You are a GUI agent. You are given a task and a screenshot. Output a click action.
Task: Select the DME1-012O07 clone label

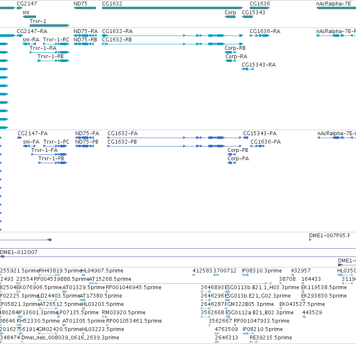click(19, 252)
